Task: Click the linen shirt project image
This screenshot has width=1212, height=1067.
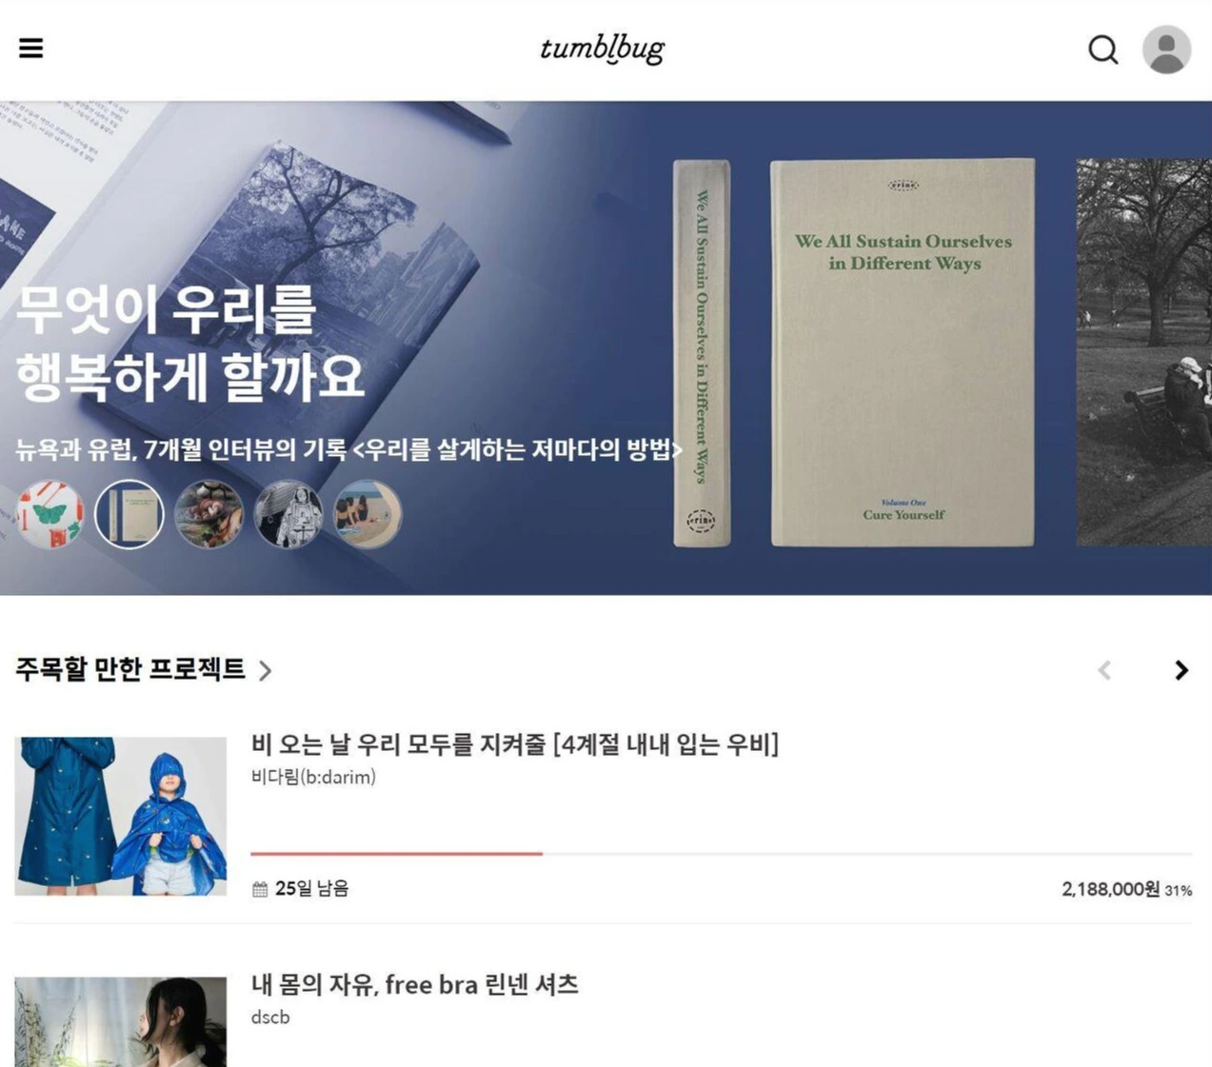Action: (121, 1022)
